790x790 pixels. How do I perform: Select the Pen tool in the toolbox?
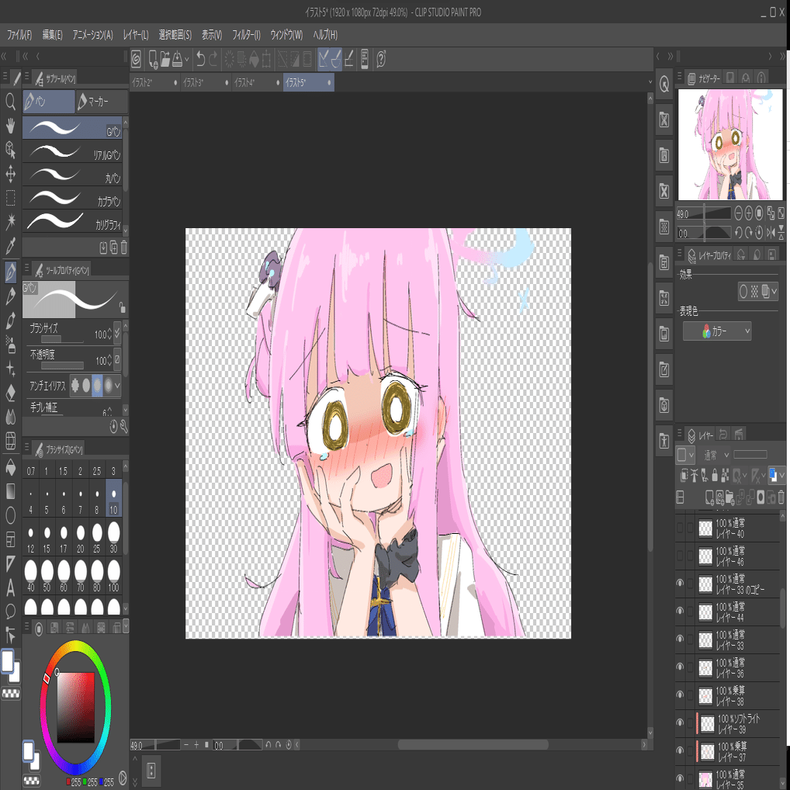(10, 272)
